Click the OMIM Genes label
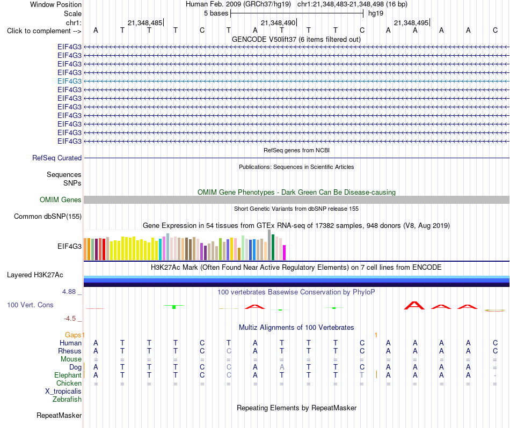The width and height of the screenshot is (510, 428). coord(61,200)
